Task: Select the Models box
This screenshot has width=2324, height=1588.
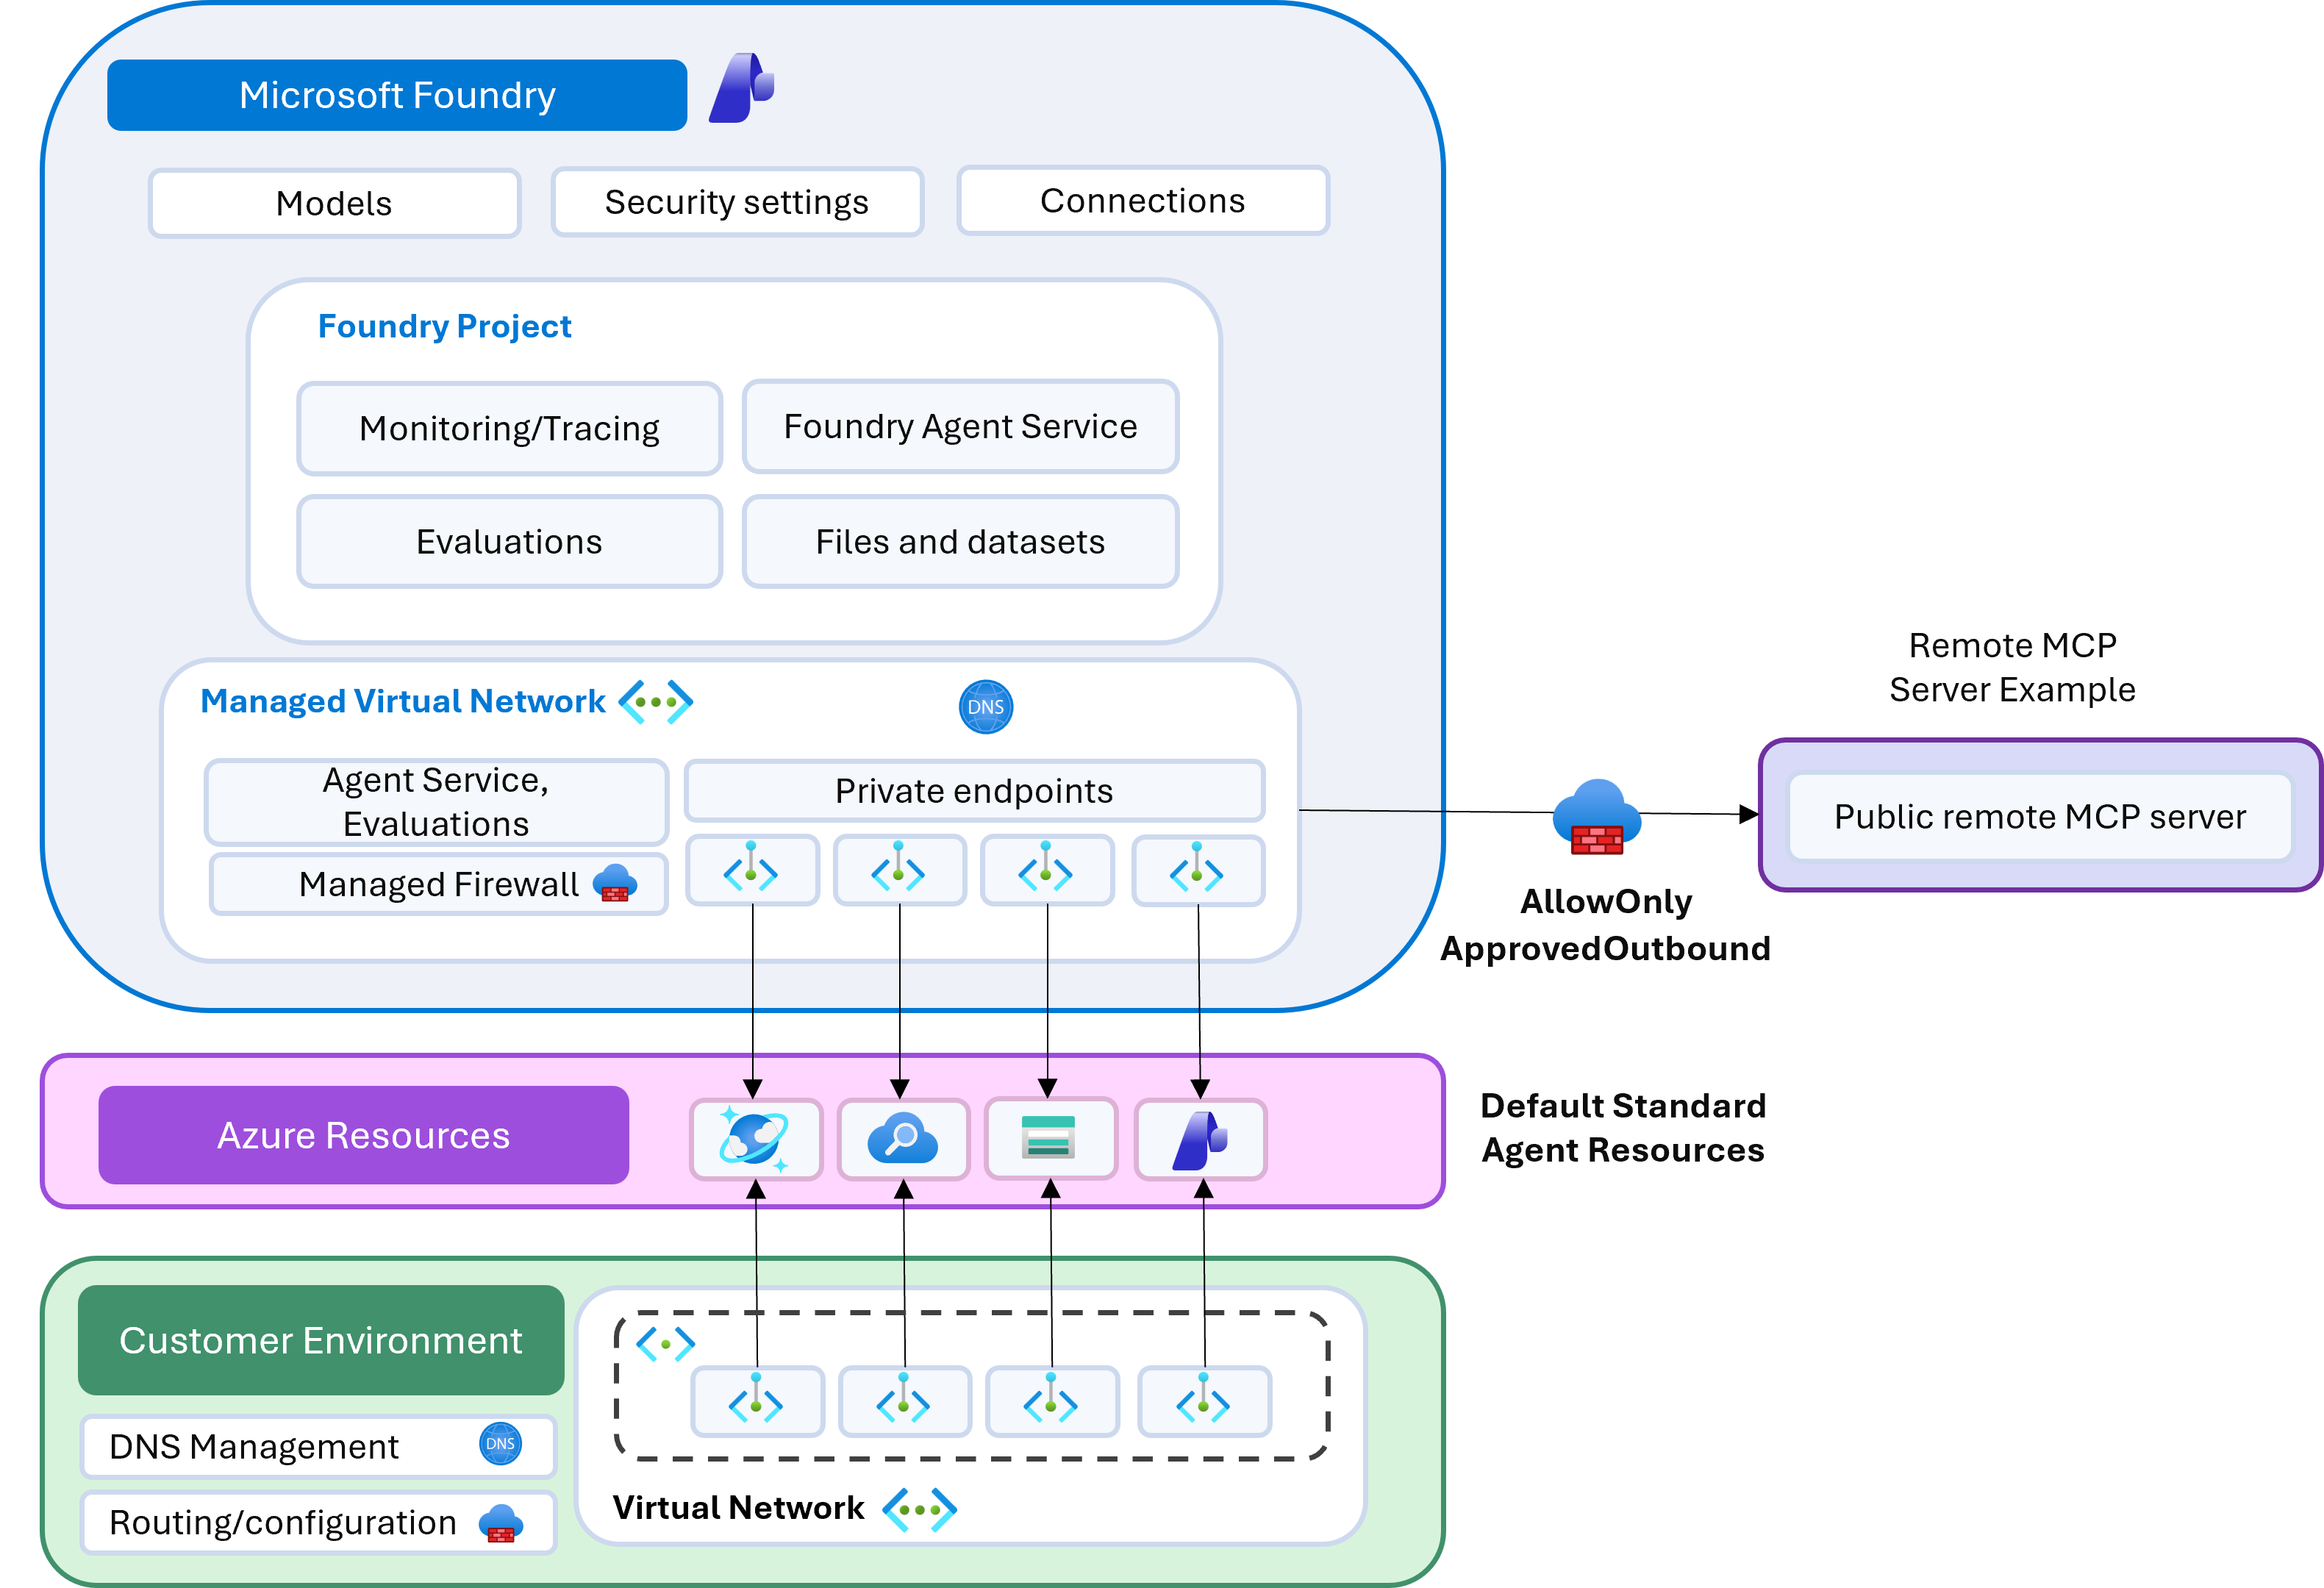Action: (335, 203)
